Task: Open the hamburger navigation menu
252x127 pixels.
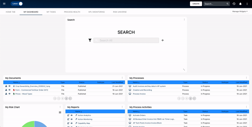Action: tap(4, 4)
